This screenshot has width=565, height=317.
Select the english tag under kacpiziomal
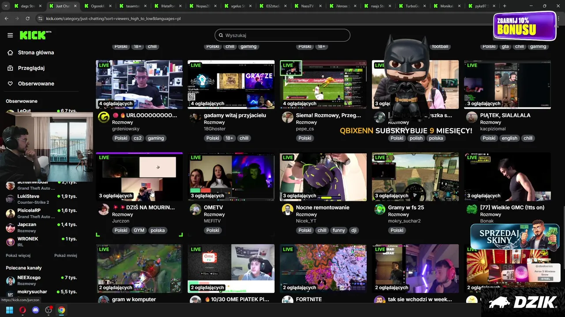[x=509, y=138]
